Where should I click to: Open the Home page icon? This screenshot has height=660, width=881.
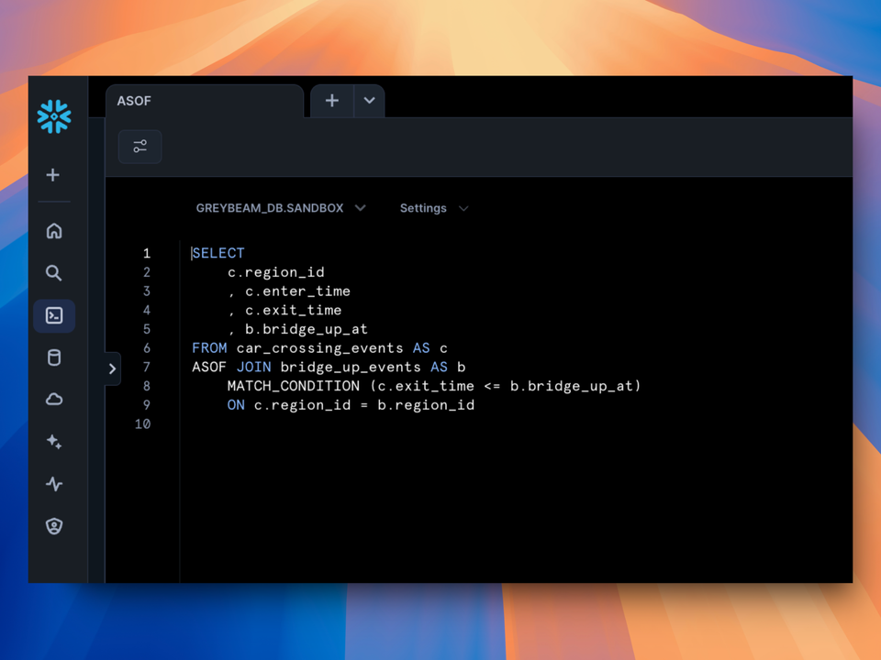click(x=53, y=231)
